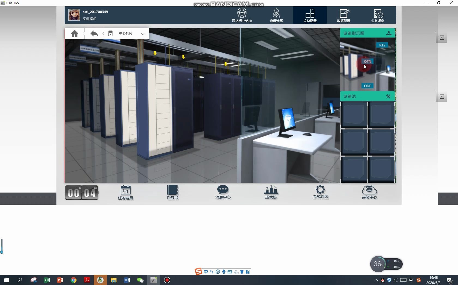Viewport: 458px width, 285px height.
Task: View the 成就榜 achievement ranking
Action: [271, 192]
